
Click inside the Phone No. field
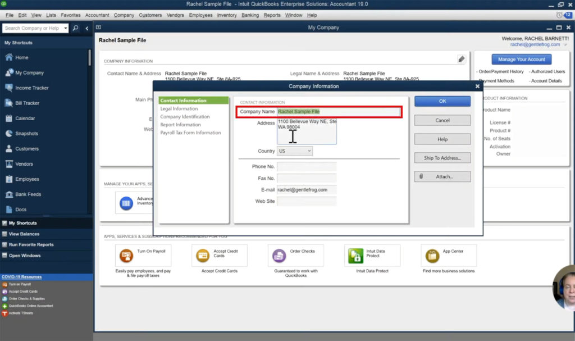click(x=306, y=166)
